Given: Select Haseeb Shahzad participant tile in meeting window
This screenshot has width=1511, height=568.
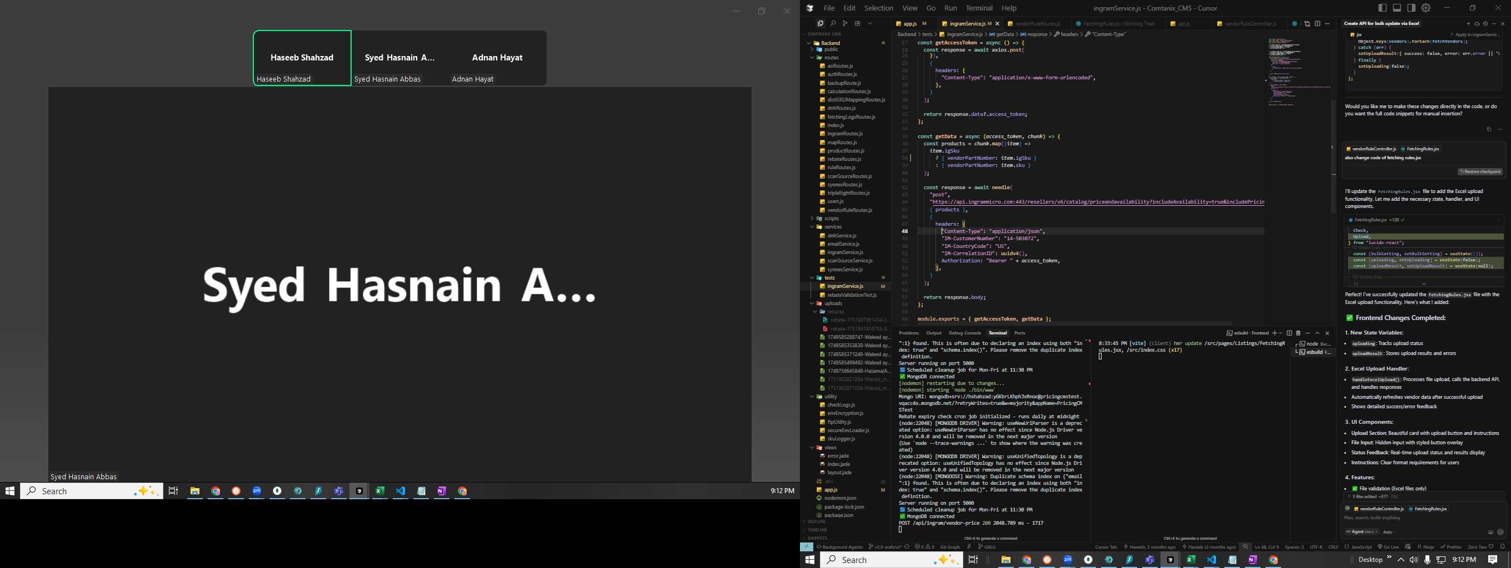Looking at the screenshot, I should [302, 58].
